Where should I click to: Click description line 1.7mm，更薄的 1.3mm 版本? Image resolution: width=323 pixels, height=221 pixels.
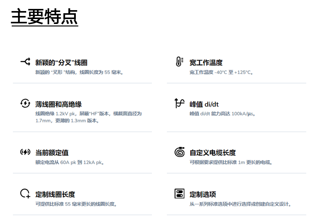coord(67,121)
